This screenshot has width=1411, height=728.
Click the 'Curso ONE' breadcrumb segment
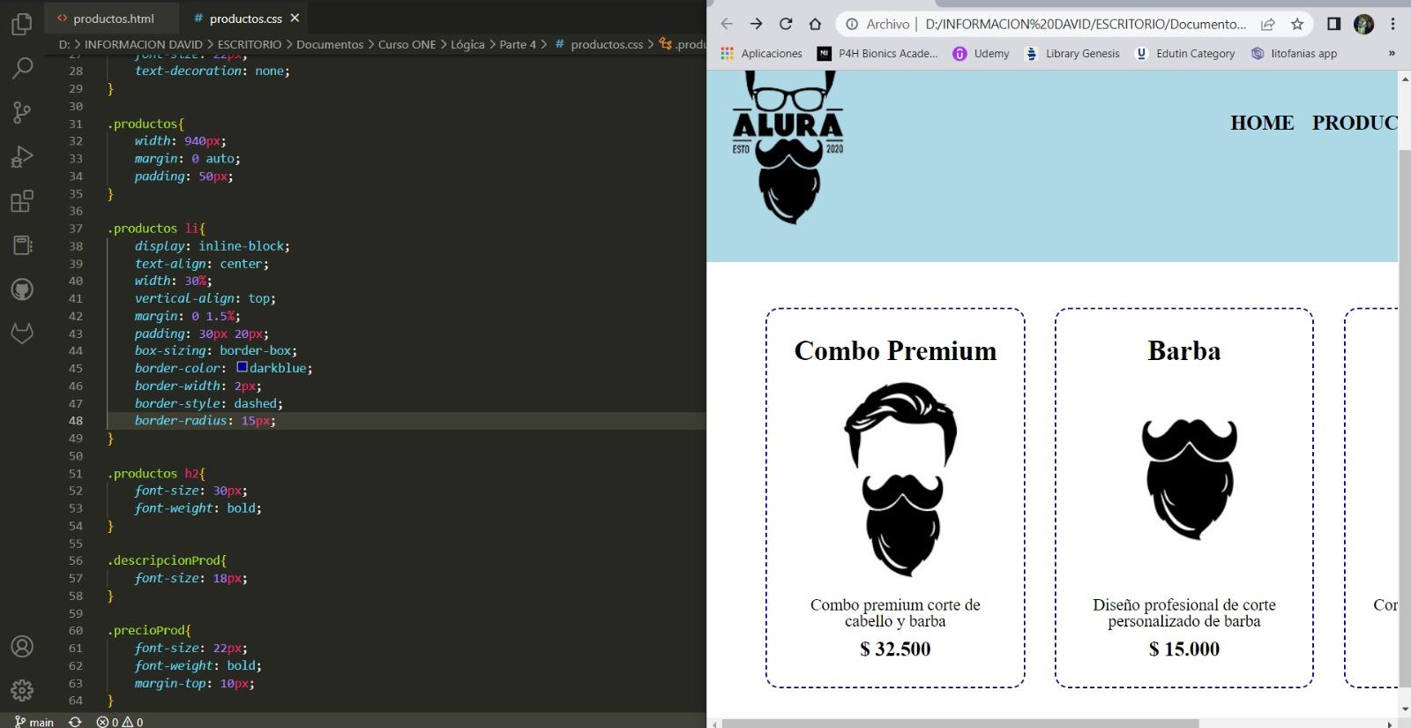pos(407,44)
